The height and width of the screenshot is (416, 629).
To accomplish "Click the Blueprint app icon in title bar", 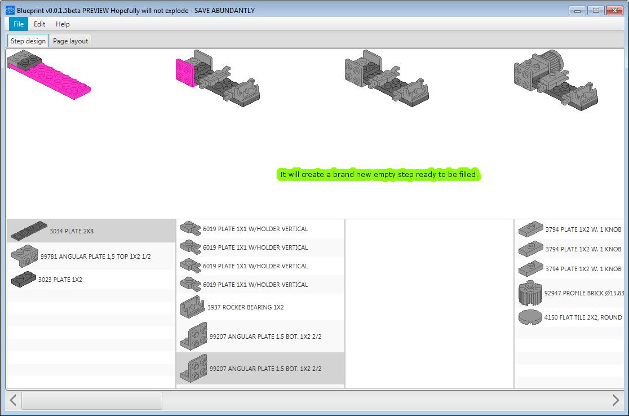I will pos(10,11).
